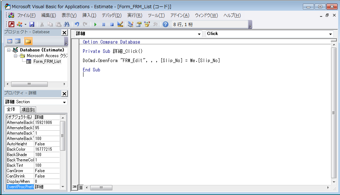Open the ツール(T) menu
Image resolution: width=340 pixels, height=195 pixels.
[x=156, y=15]
